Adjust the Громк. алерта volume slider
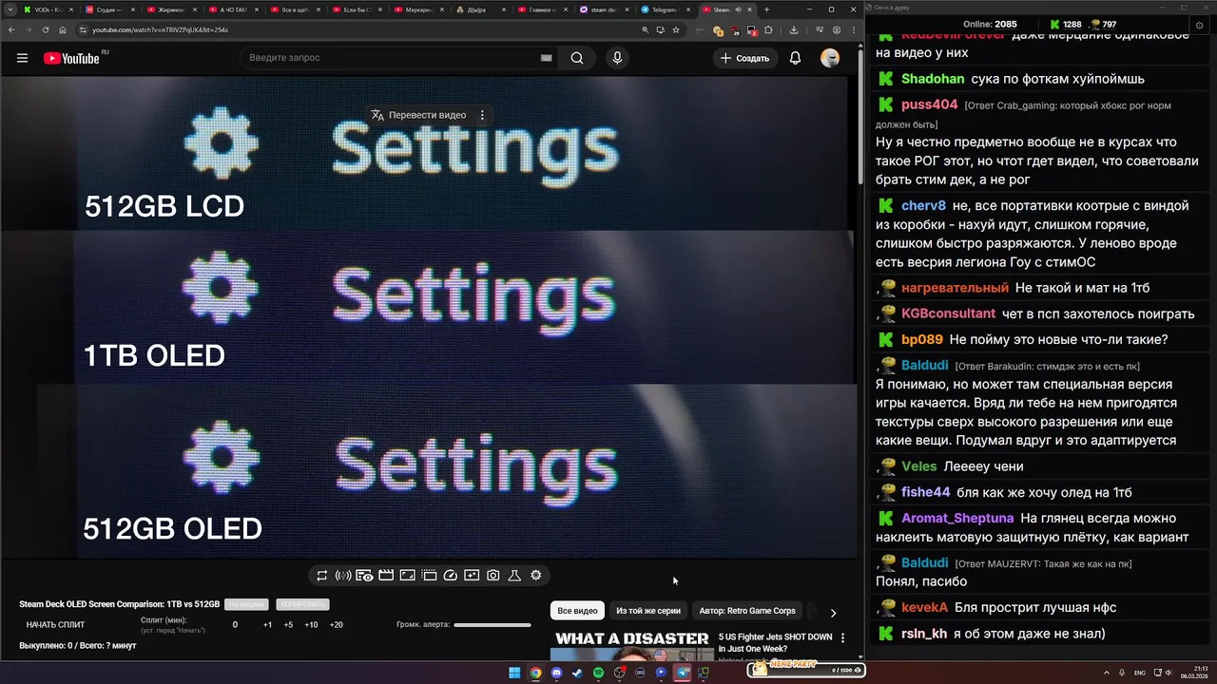 [493, 625]
